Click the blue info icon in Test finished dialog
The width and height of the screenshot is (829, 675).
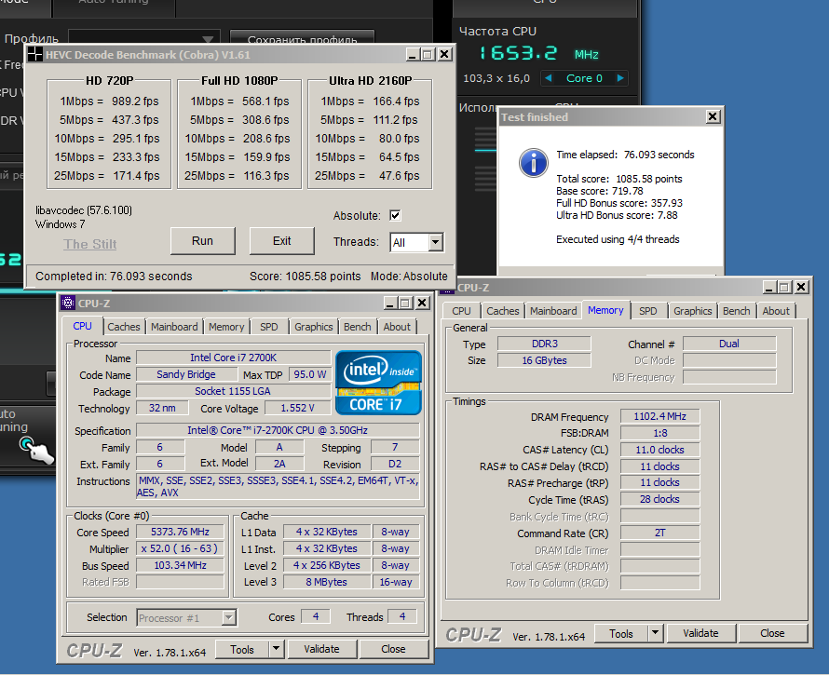tap(534, 162)
